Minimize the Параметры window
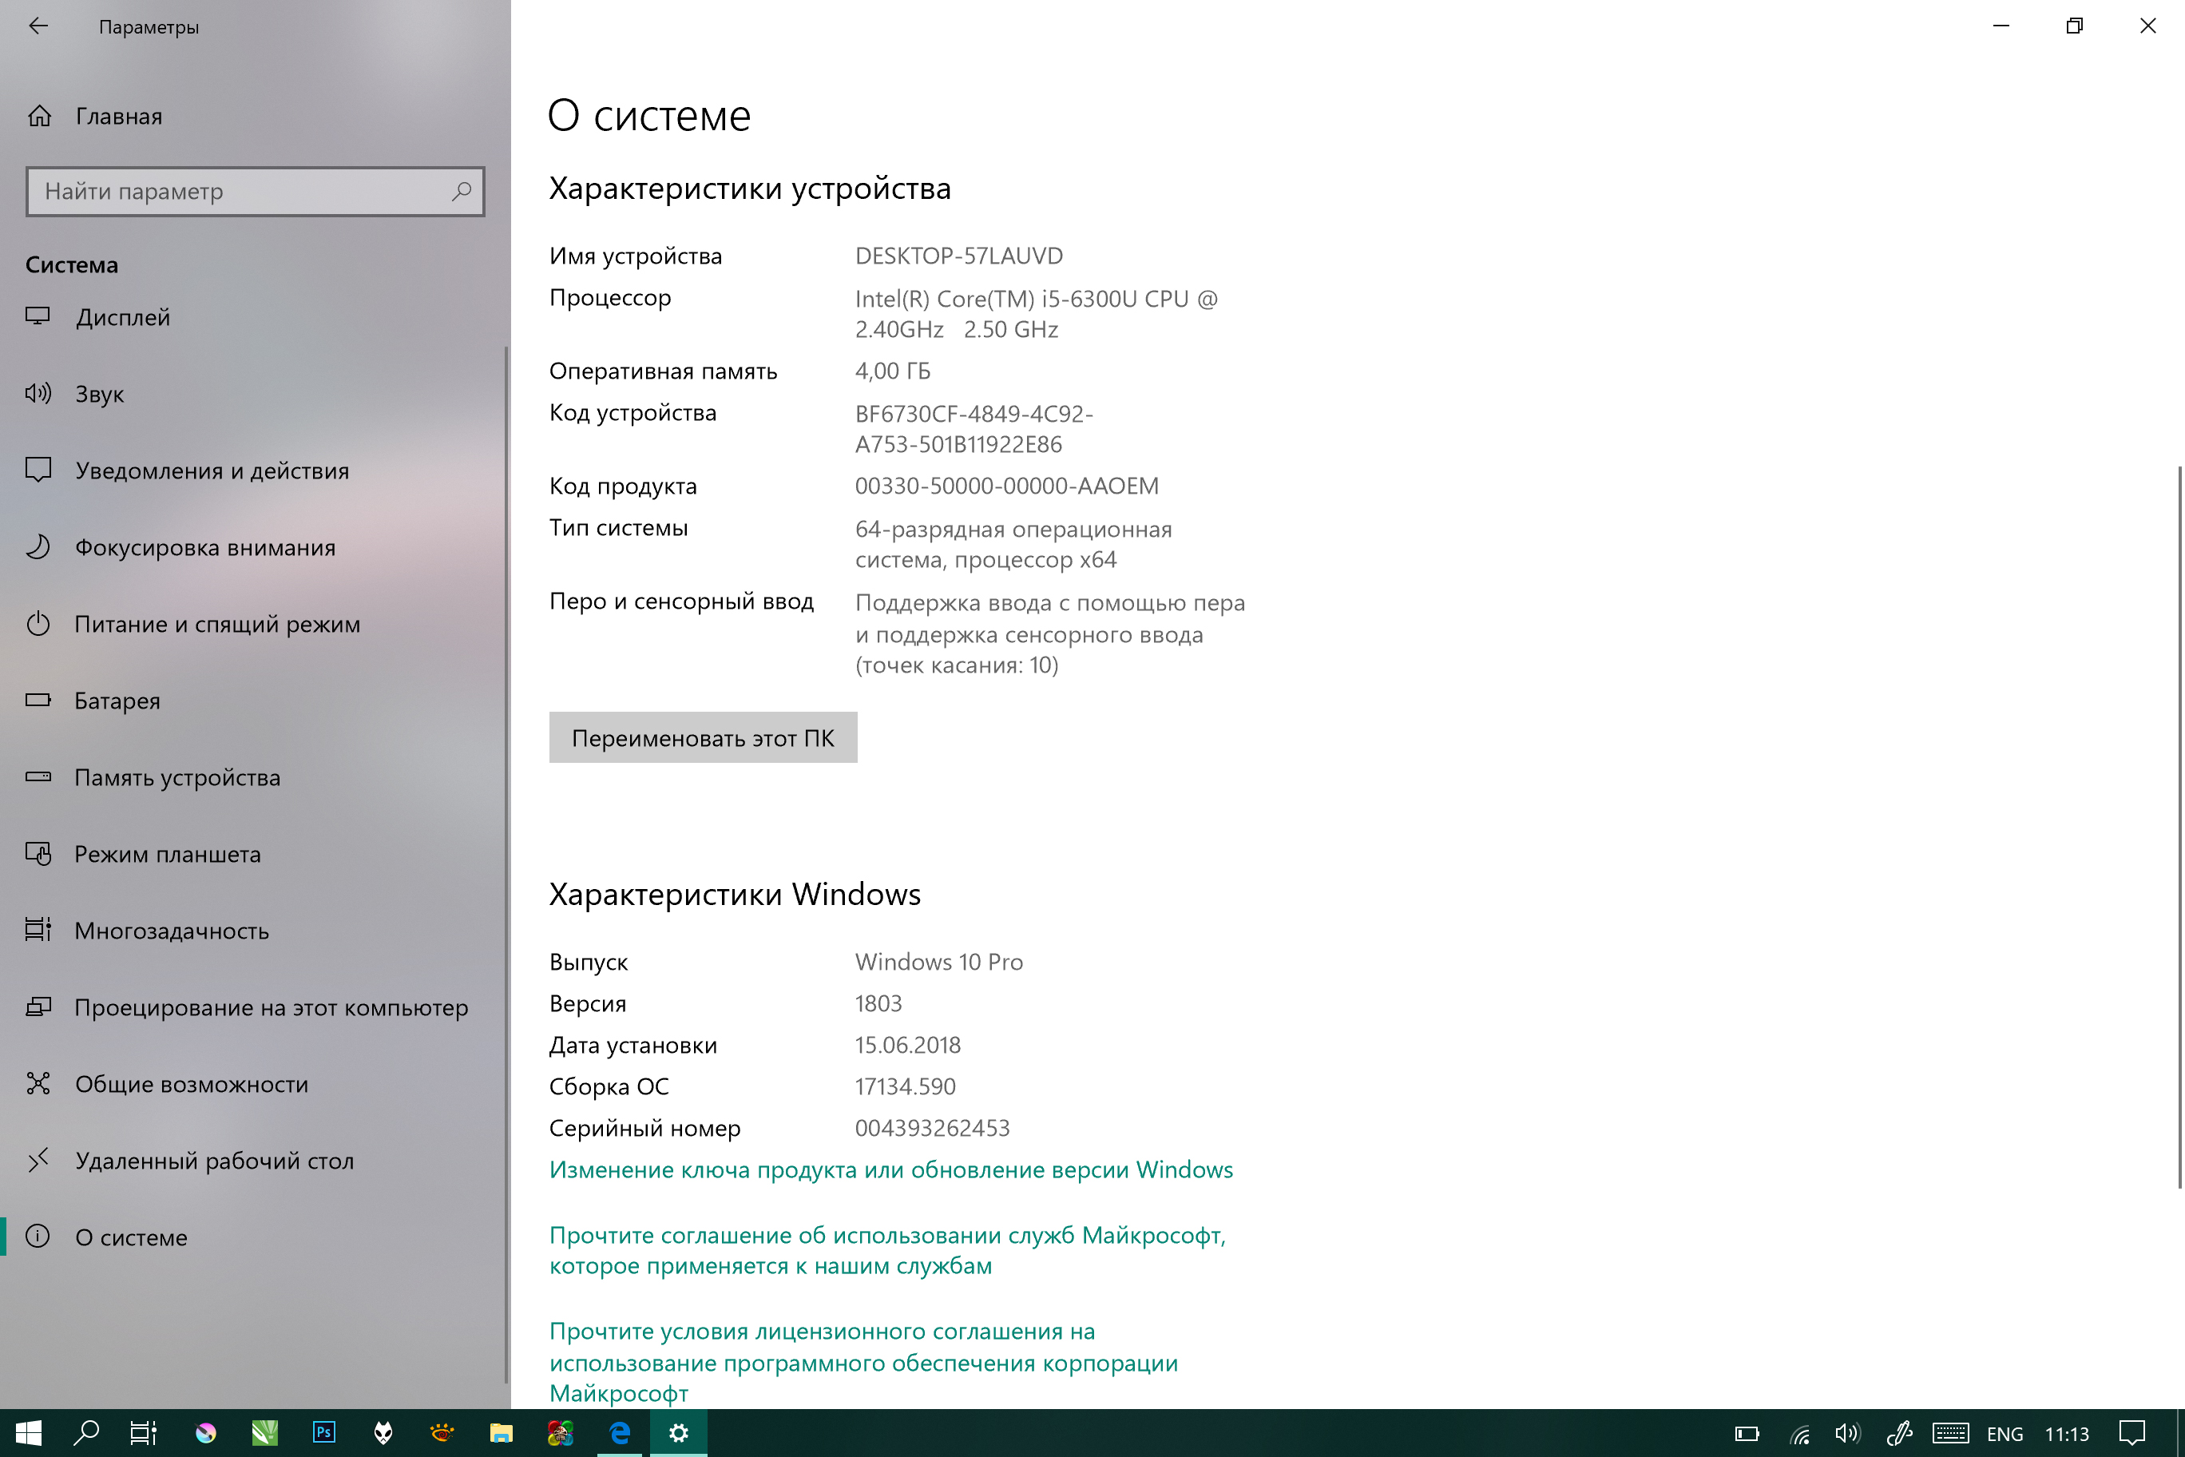The image size is (2185, 1457). tap(2002, 26)
